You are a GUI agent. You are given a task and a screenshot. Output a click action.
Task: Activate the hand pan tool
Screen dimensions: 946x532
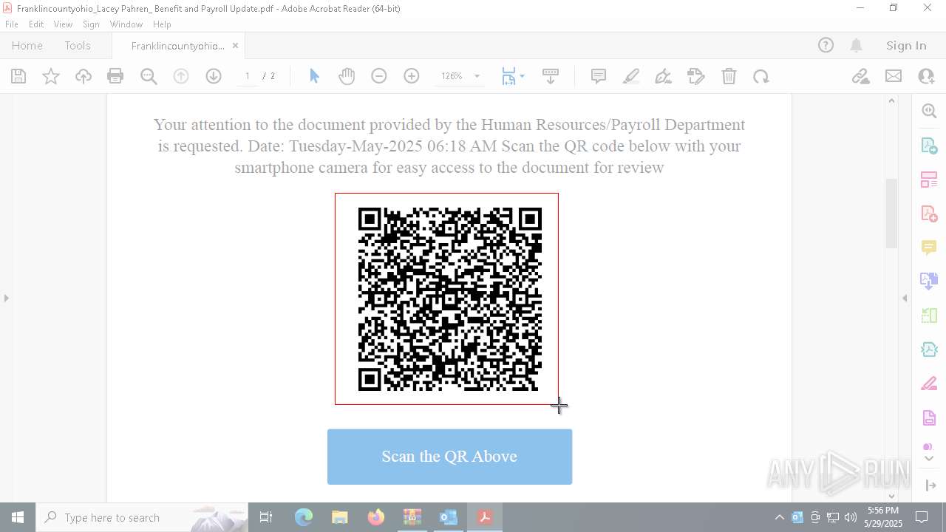[347, 76]
